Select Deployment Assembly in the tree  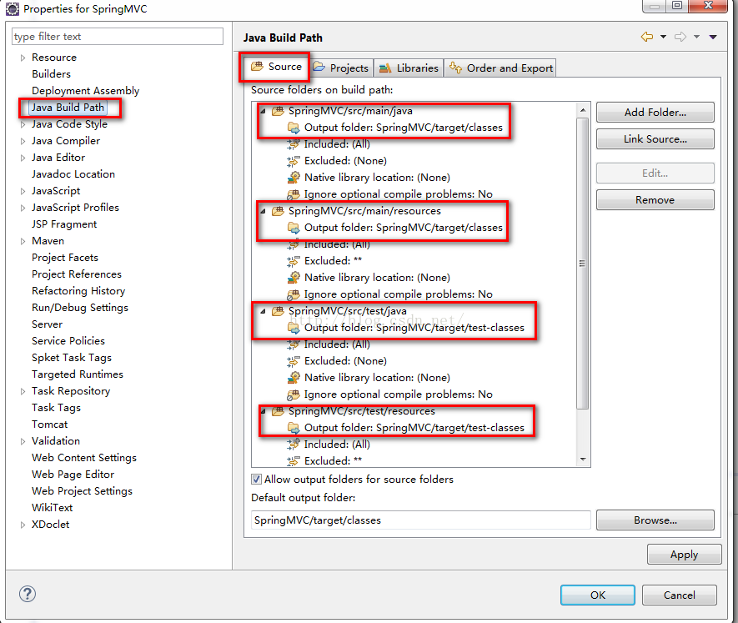(x=86, y=91)
